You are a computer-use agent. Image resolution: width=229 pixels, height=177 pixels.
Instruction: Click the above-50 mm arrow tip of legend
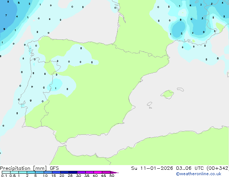click(x=114, y=172)
